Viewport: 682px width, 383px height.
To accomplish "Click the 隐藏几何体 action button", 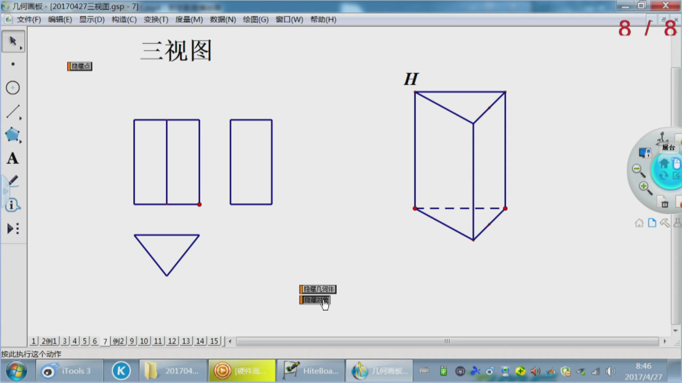I will coord(318,289).
